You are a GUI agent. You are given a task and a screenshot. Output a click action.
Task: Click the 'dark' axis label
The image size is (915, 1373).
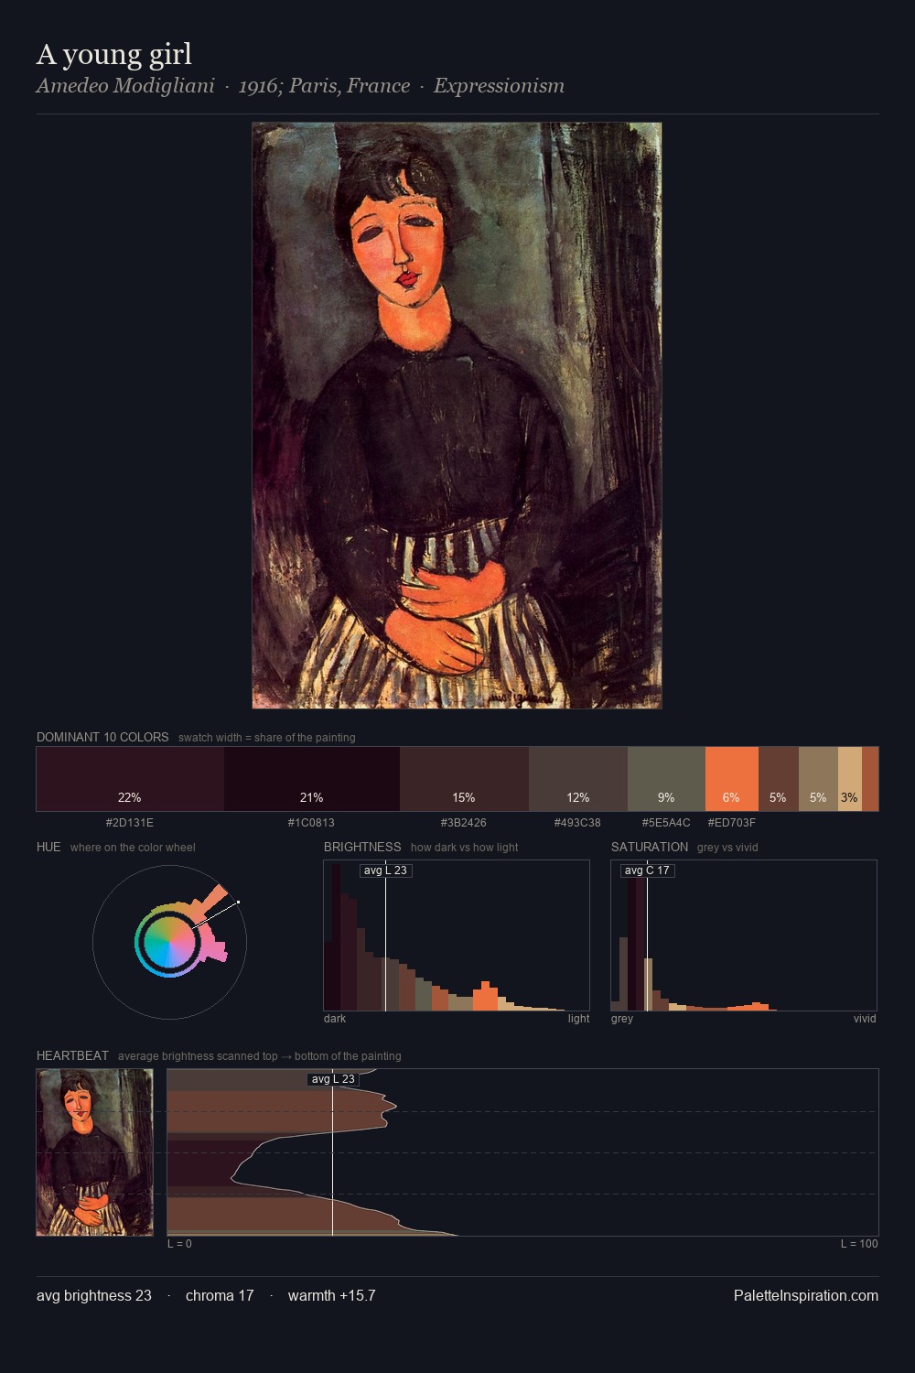point(335,1019)
